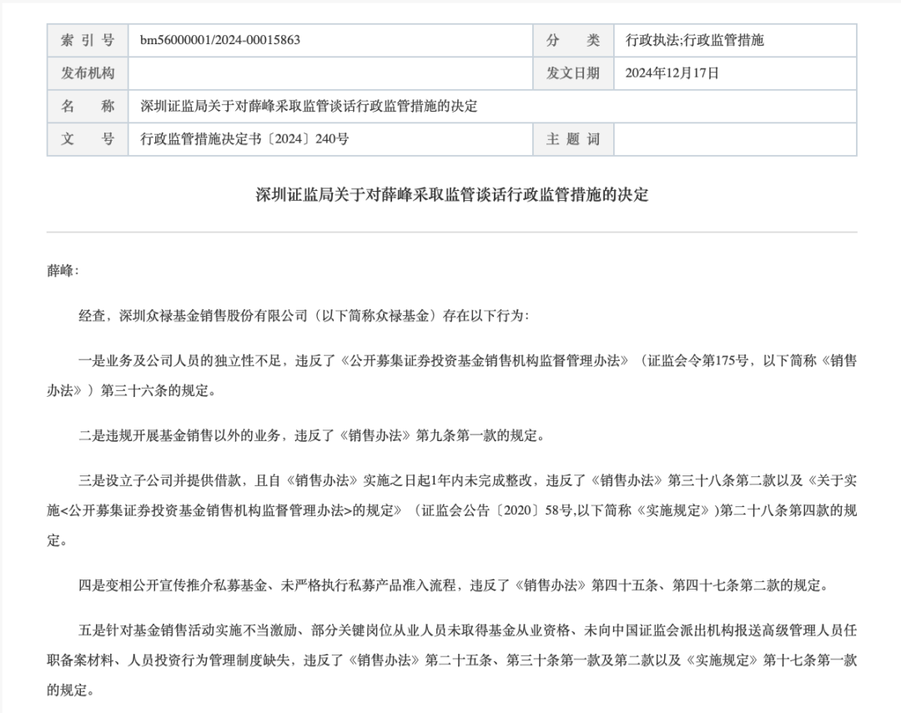Click date value 2024年12月17日
Image resolution: width=901 pixels, height=713 pixels.
click(672, 73)
